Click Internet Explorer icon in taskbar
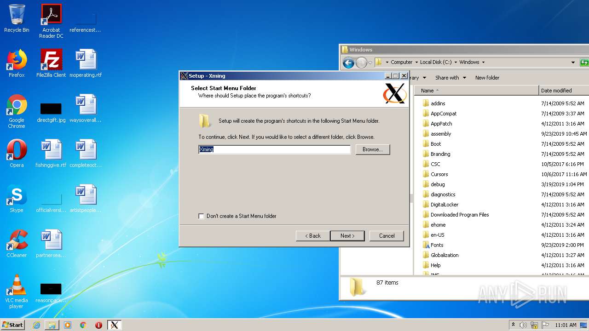Screen dimensions: 589x331 [36, 325]
